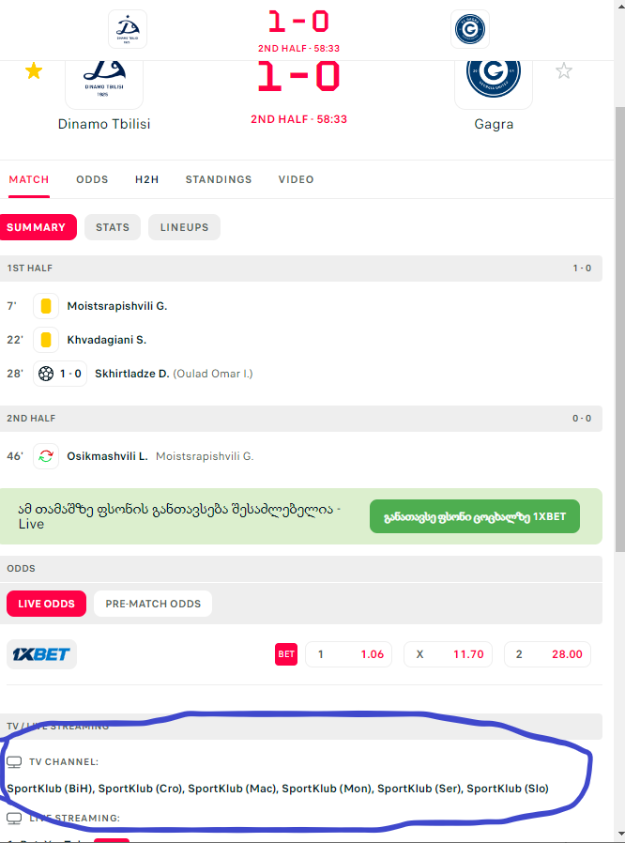625x843 pixels.
Task: Click the large Gagra team crest
Action: tap(494, 84)
